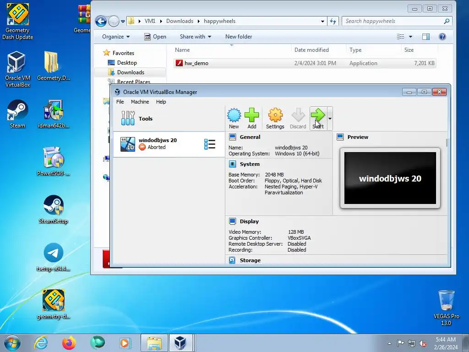Screen dimensions: 469x352
Task: Select Oracle VM VirtualBox desktop shortcut
Action: pos(17,69)
